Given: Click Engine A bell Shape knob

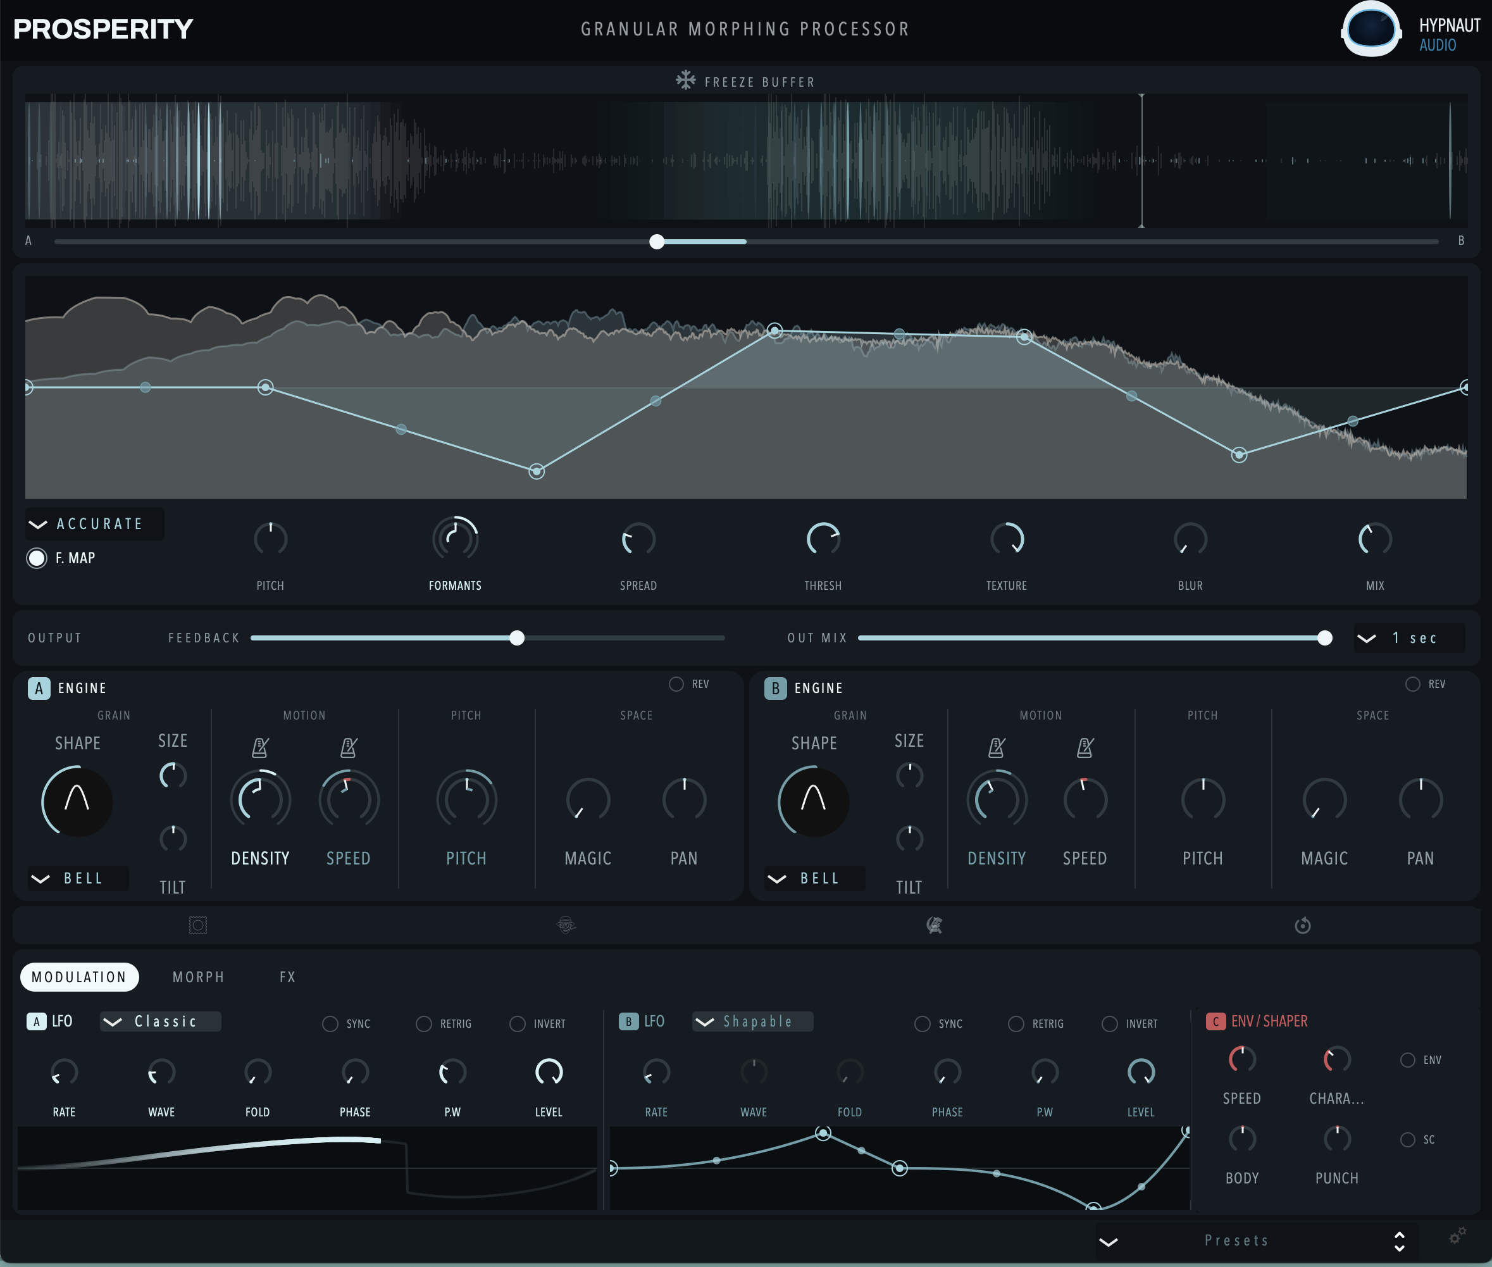Looking at the screenshot, I should click(x=77, y=801).
